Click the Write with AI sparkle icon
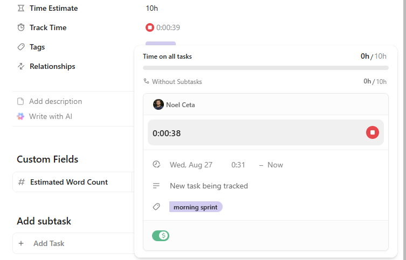 20,116
